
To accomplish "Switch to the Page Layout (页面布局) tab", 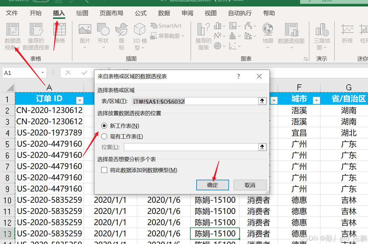I will point(111,13).
